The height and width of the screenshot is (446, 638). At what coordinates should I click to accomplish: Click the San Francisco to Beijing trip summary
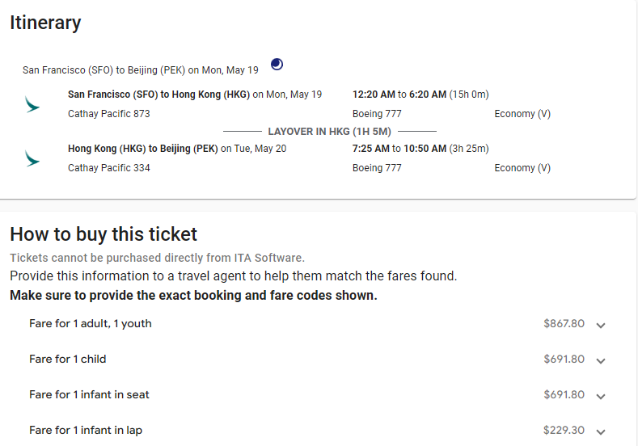click(x=141, y=70)
